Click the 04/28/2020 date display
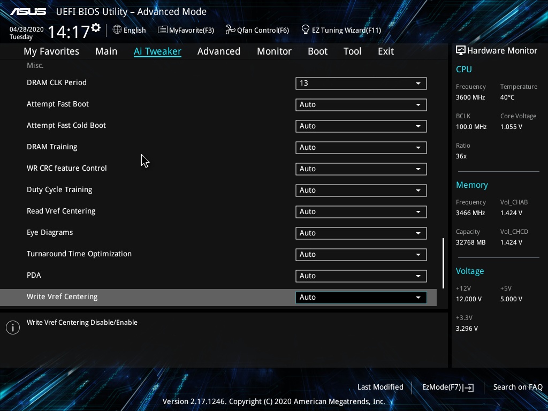Image resolution: width=548 pixels, height=411 pixels. click(27, 29)
